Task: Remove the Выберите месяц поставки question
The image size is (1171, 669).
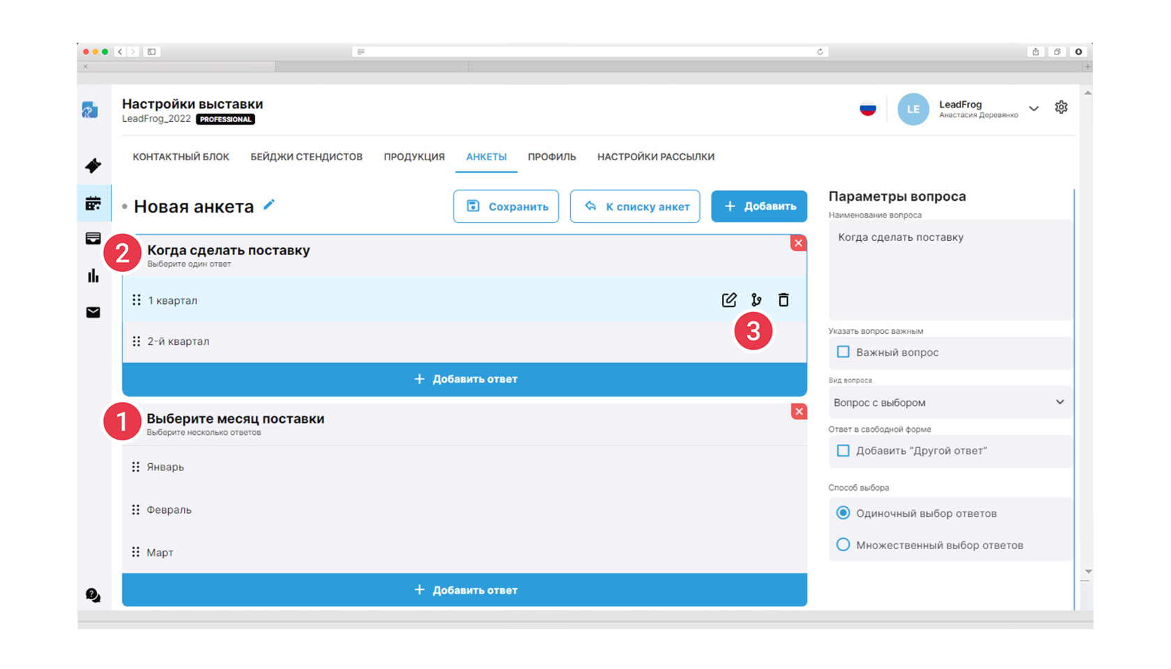Action: click(x=799, y=411)
